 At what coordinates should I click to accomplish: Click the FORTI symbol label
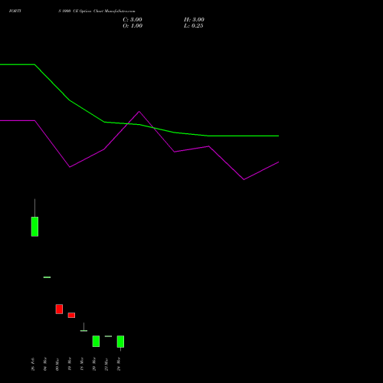coord(15,11)
